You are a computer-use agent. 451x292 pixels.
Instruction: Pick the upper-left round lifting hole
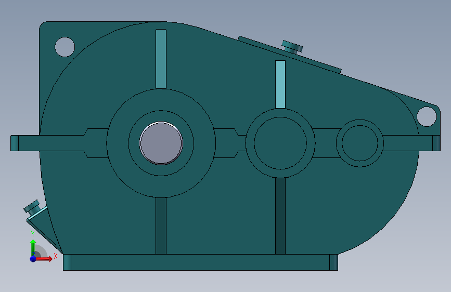65,47
